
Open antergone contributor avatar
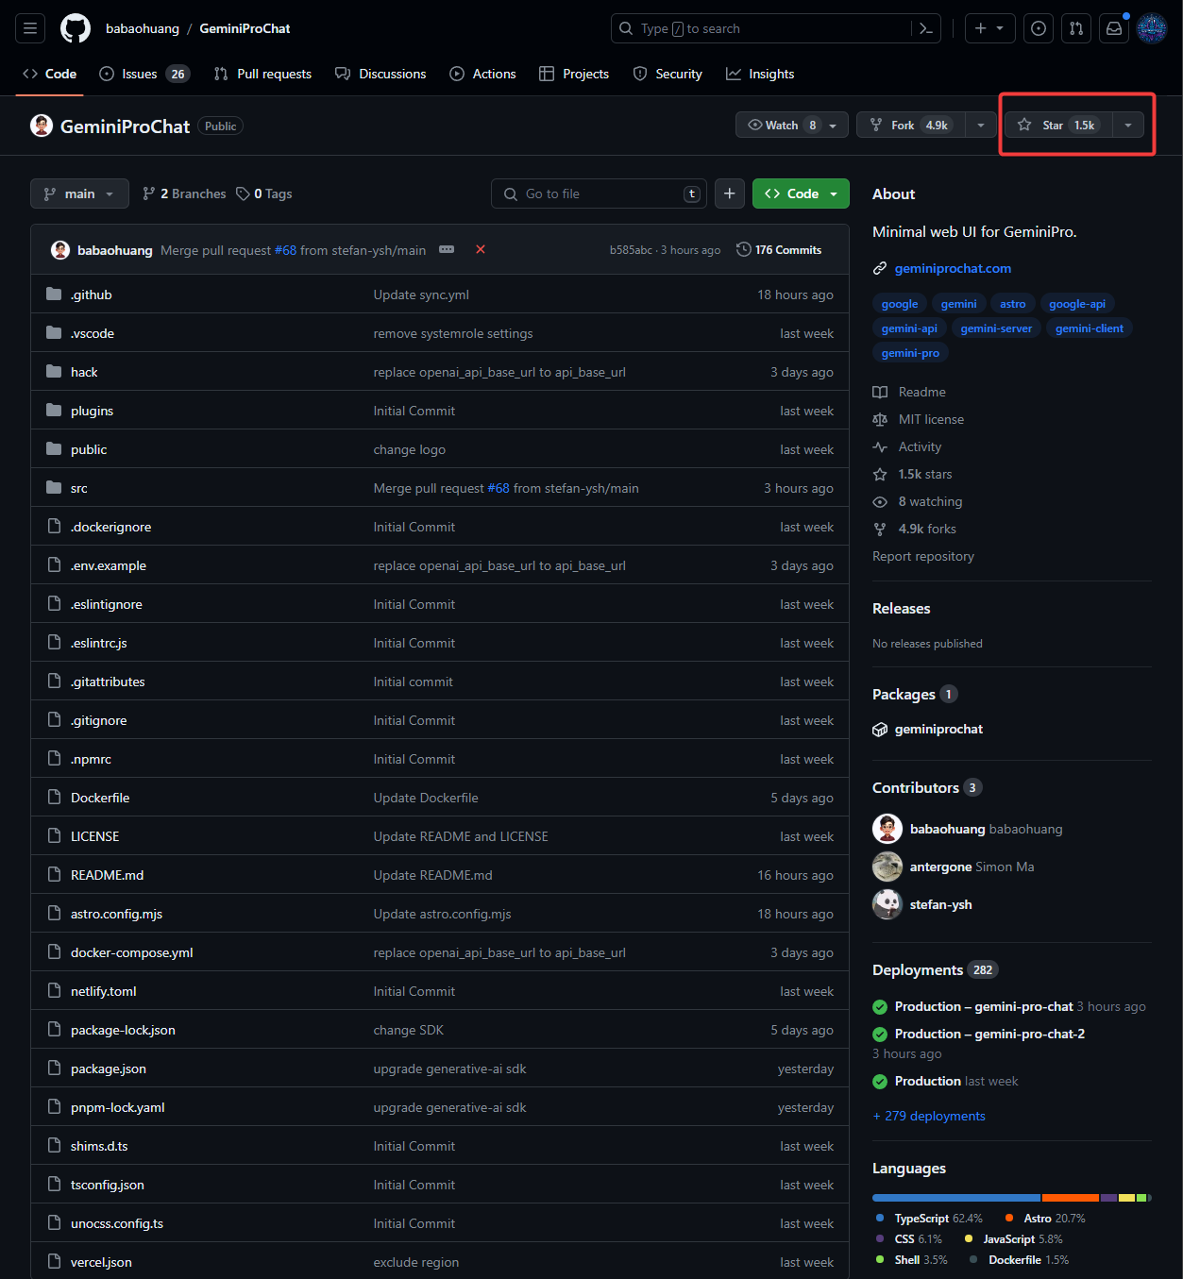(887, 867)
